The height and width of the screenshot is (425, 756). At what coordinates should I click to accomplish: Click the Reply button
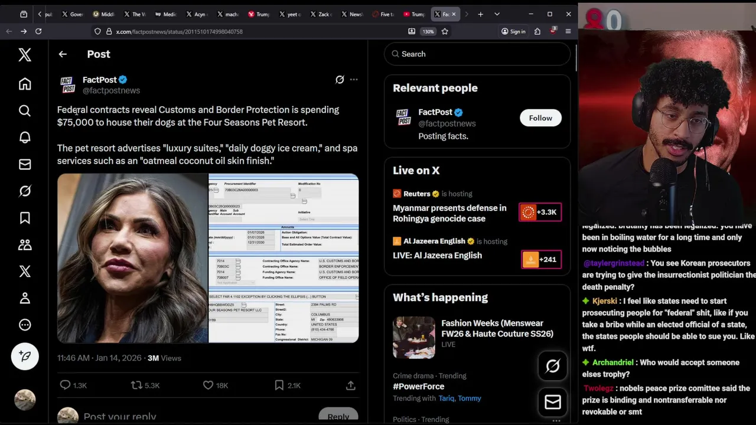[338, 416]
